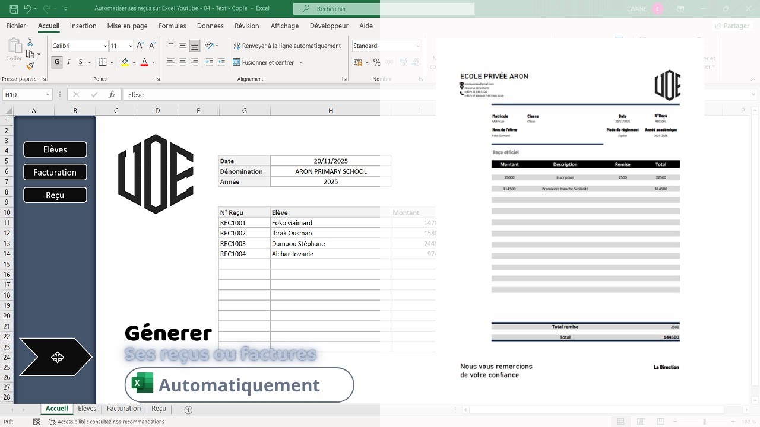
Task: Change text orientation
Action: click(x=210, y=46)
